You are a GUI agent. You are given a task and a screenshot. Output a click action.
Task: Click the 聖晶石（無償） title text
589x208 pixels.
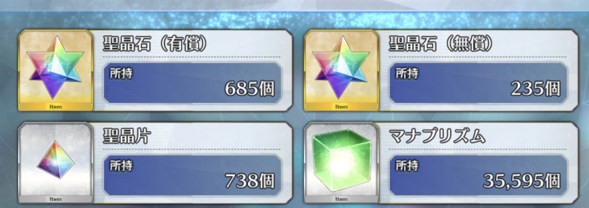441,45
